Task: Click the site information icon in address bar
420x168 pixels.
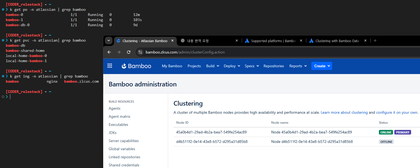Action: pos(140,52)
